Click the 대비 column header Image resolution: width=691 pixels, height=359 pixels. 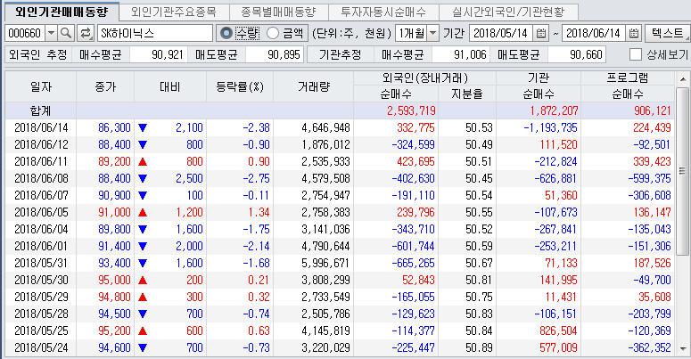coord(170,86)
